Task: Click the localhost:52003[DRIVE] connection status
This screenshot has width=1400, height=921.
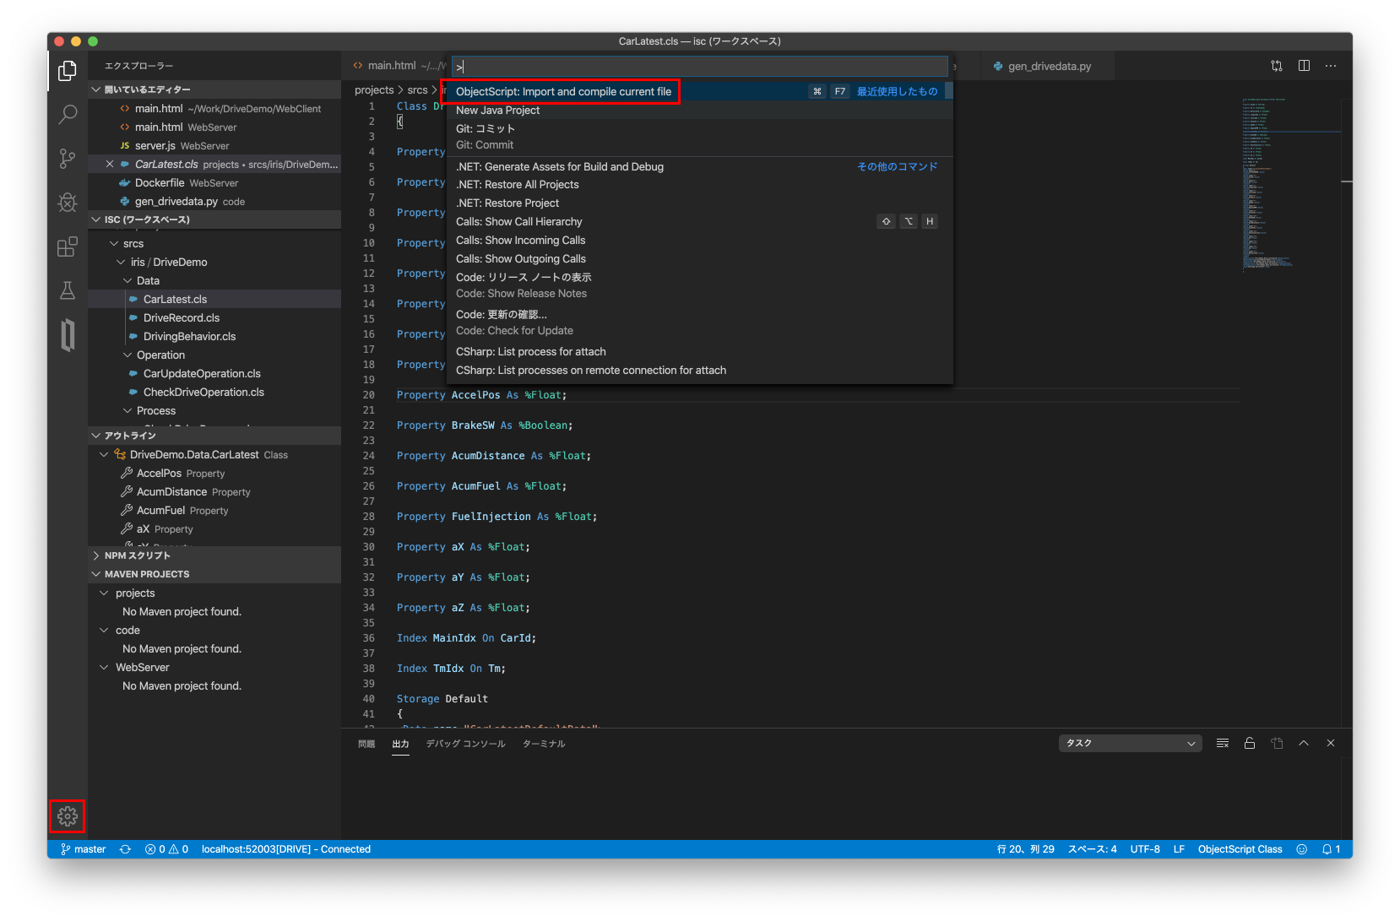Action: (286, 849)
